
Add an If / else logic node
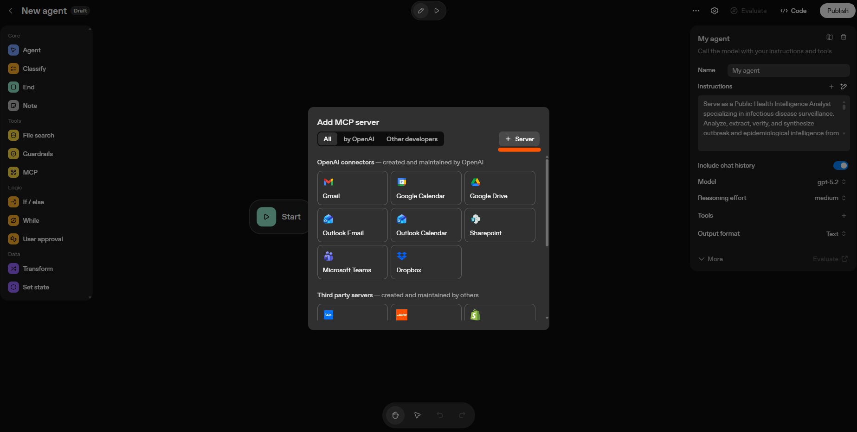click(x=26, y=202)
